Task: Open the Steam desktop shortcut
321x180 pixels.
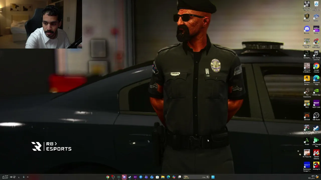Action: pyautogui.click(x=316, y=129)
